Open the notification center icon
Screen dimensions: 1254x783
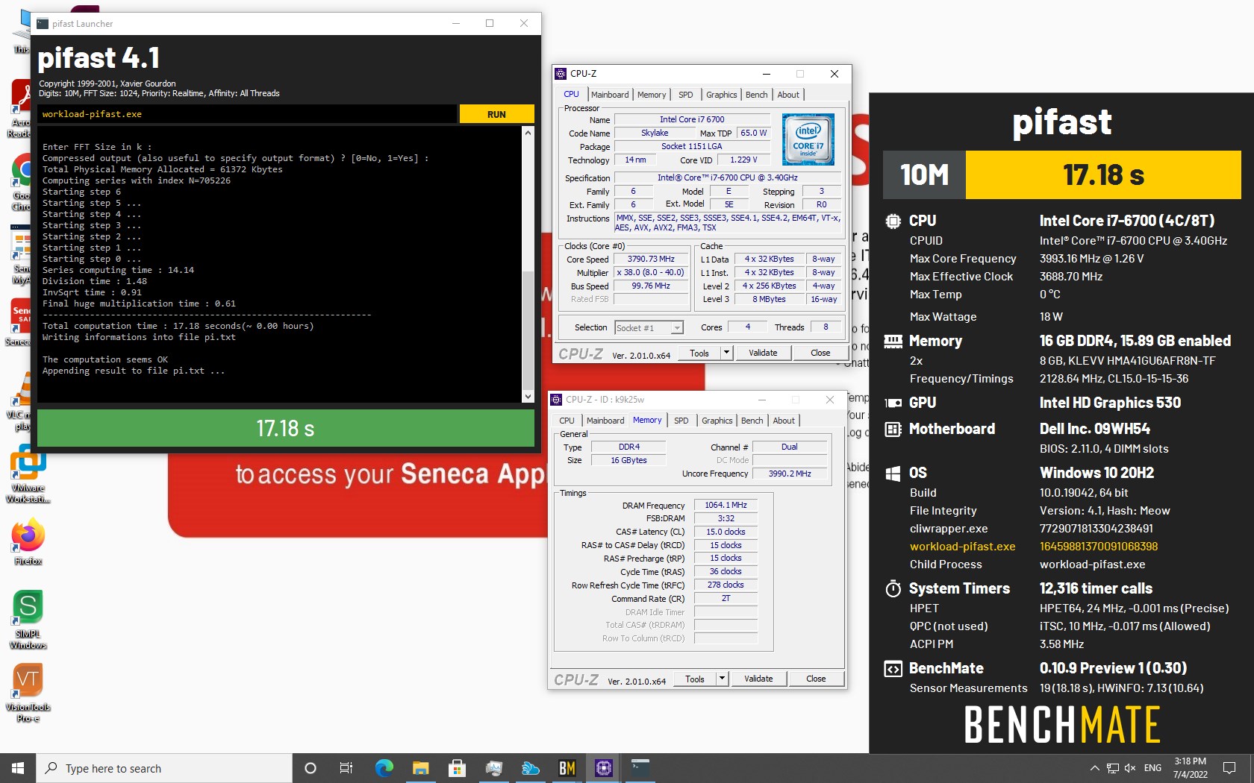tap(1229, 768)
